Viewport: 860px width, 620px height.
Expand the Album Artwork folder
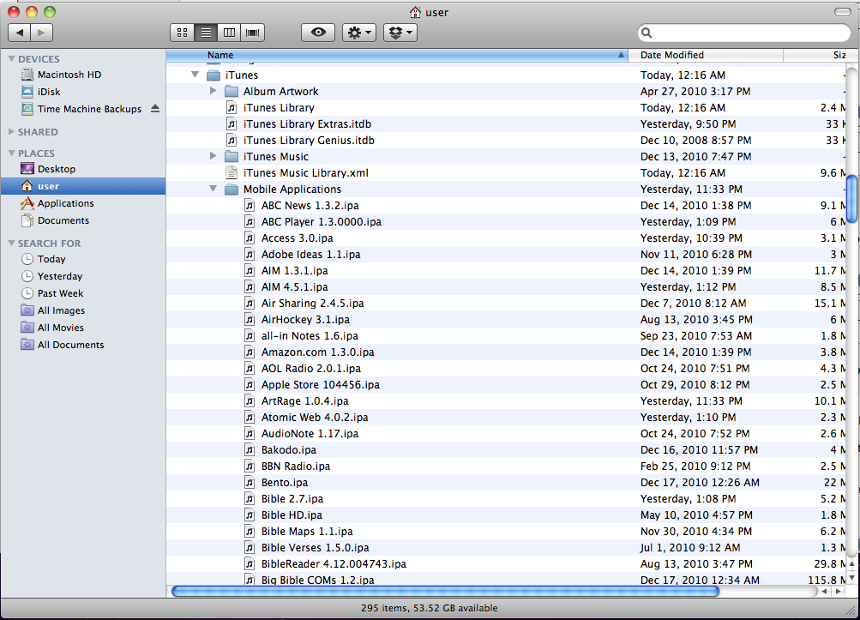(x=213, y=91)
